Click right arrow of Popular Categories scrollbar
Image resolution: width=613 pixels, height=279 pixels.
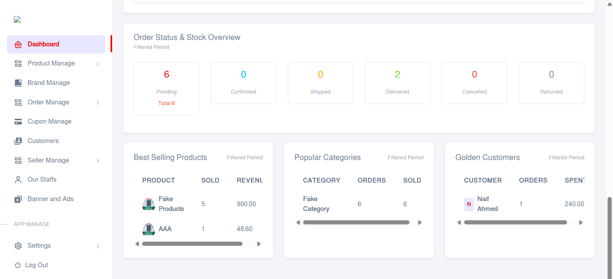click(x=420, y=222)
